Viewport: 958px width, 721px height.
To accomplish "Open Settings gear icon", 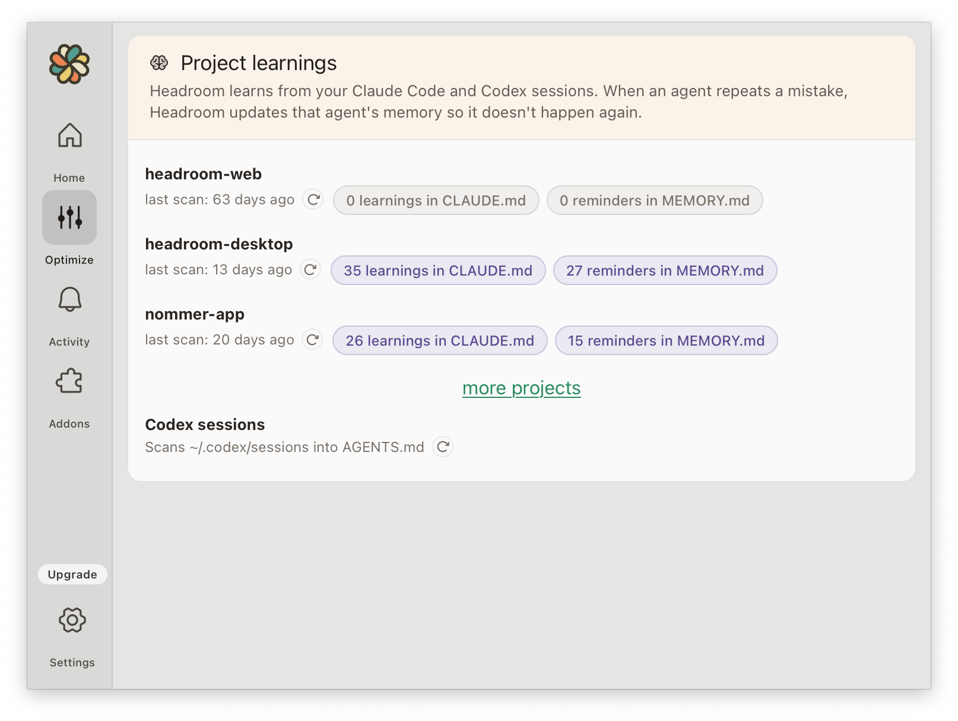I will 72,620.
